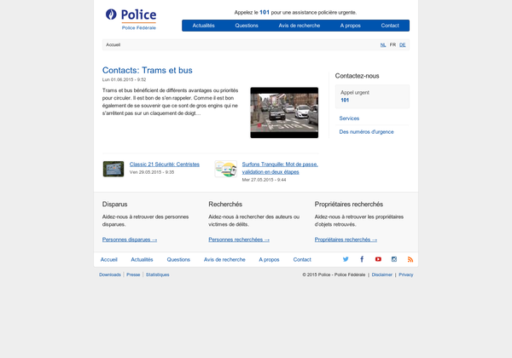512x358 pixels.
Task: Open Questions in footer navigation
Action: (178, 260)
